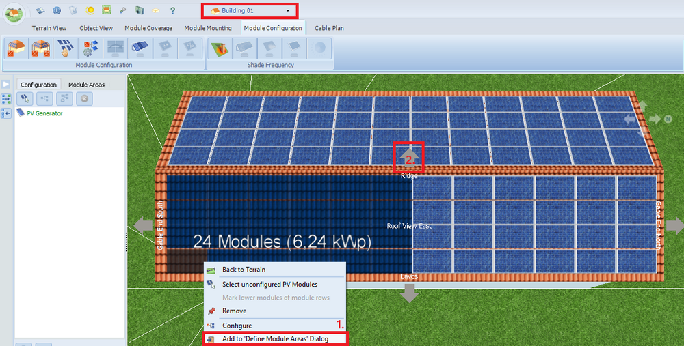Click the green question mark help icon

pyautogui.click(x=172, y=11)
